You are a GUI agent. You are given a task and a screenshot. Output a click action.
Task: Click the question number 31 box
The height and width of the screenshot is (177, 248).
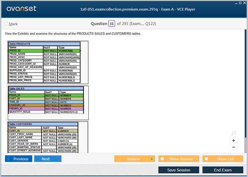pos(112,24)
